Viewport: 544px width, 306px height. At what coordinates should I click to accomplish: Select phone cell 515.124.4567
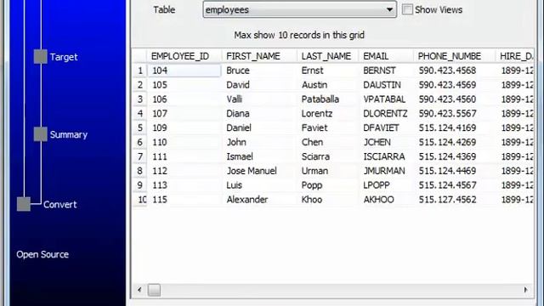(455, 185)
